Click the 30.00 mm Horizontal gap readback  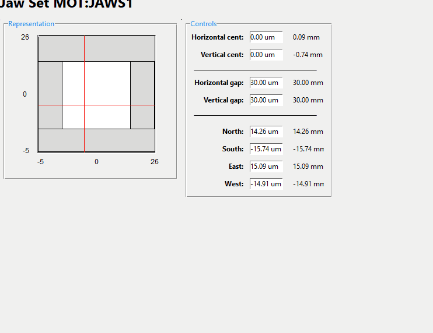coord(308,83)
